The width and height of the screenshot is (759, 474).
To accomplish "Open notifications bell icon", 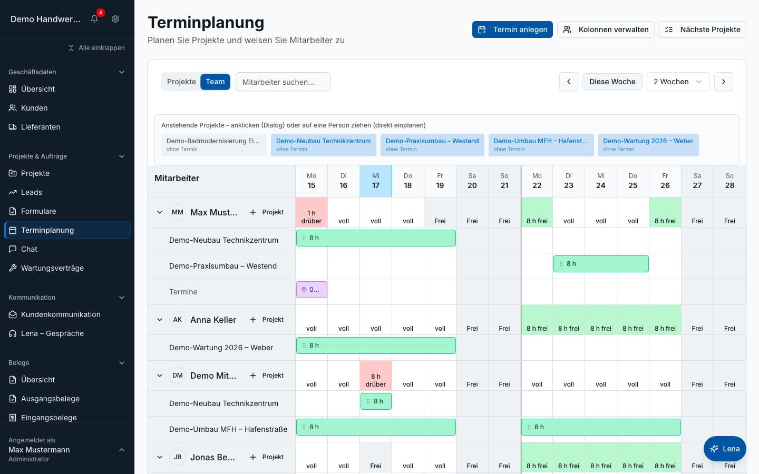I will 94,19.
